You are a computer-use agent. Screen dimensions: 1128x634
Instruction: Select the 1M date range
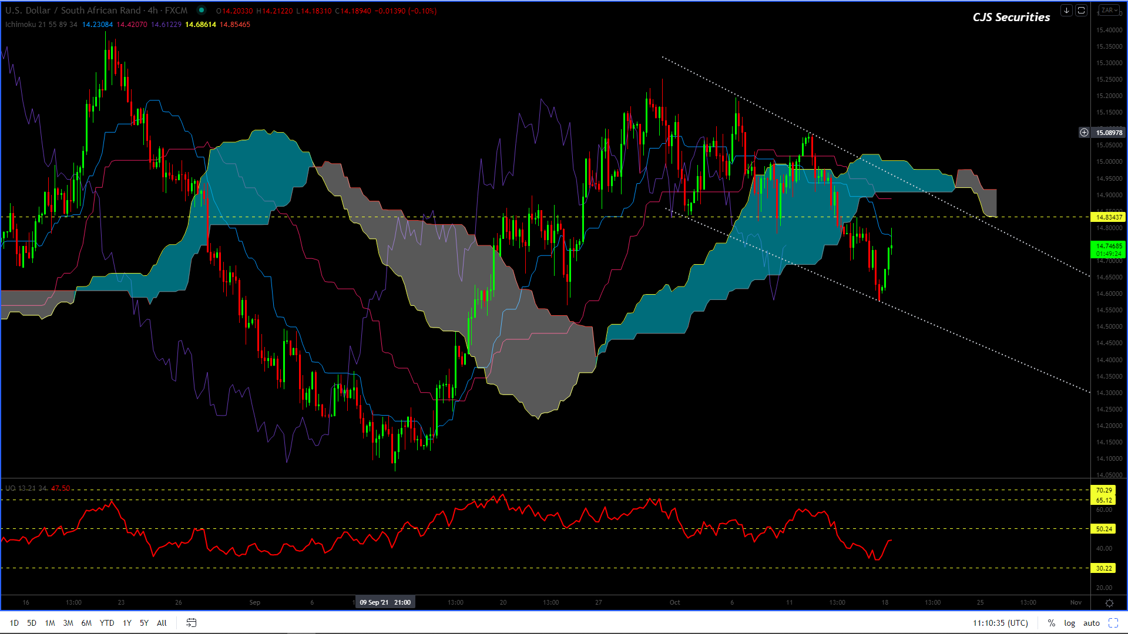(x=50, y=623)
